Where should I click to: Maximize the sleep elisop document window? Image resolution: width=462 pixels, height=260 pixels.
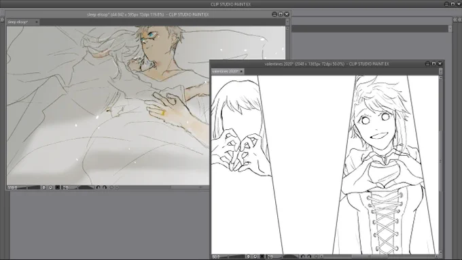click(281, 14)
